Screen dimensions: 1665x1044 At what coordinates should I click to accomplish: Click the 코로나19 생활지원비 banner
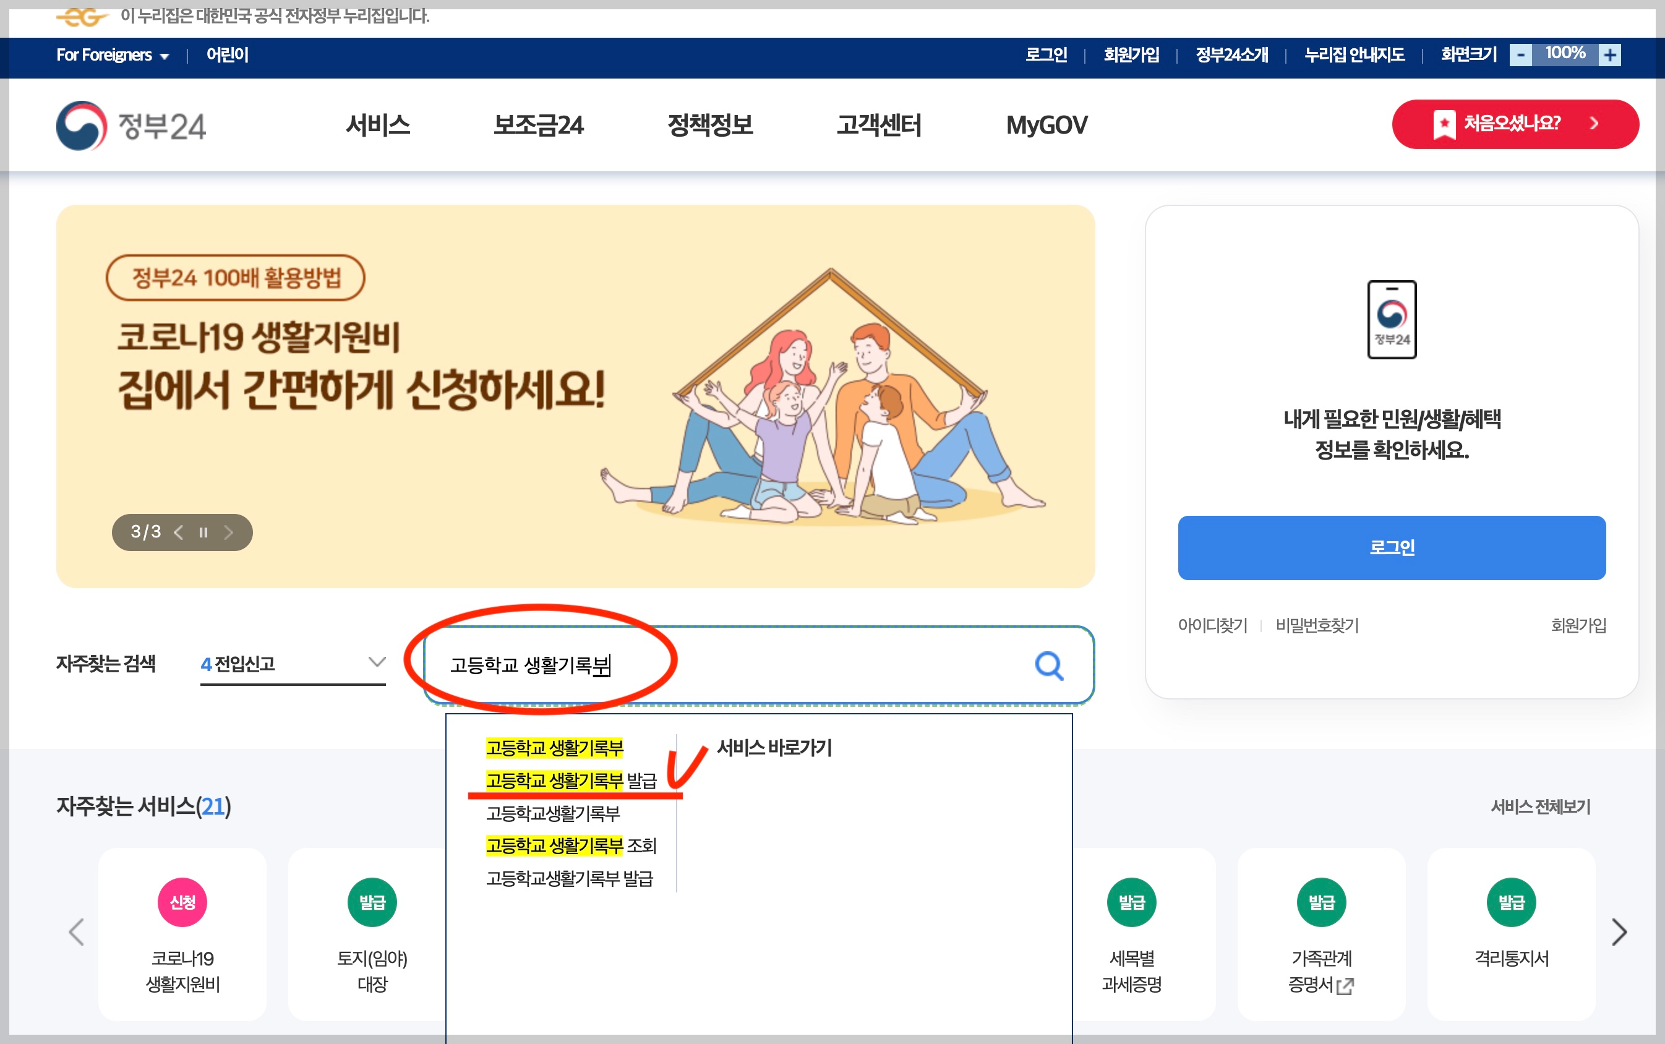click(575, 396)
